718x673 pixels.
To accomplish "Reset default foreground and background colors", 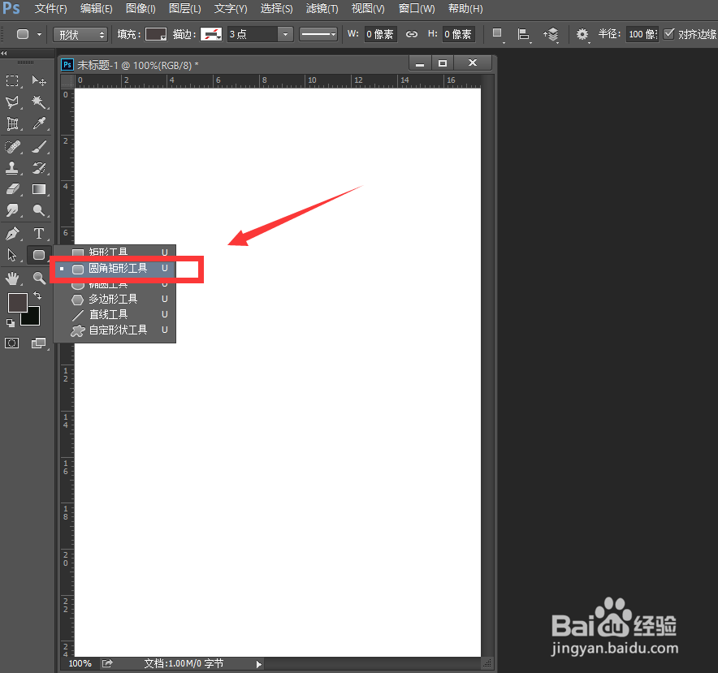I will point(10,323).
